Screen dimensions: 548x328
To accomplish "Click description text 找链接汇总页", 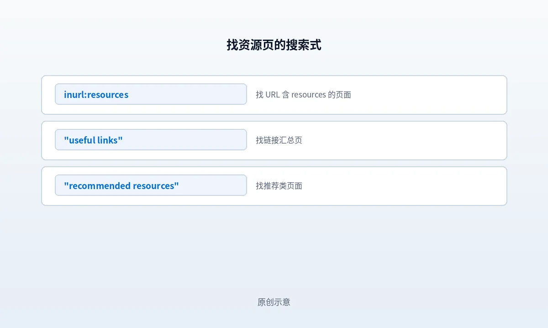I will pos(279,140).
